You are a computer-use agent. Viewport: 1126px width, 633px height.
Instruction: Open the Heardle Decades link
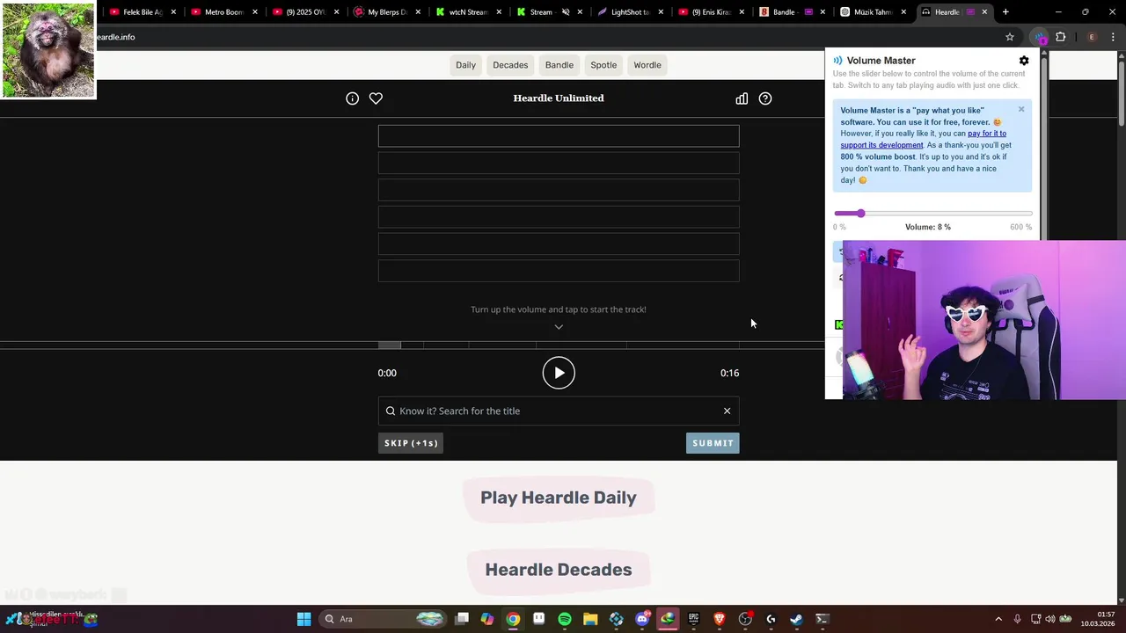pyautogui.click(x=559, y=570)
